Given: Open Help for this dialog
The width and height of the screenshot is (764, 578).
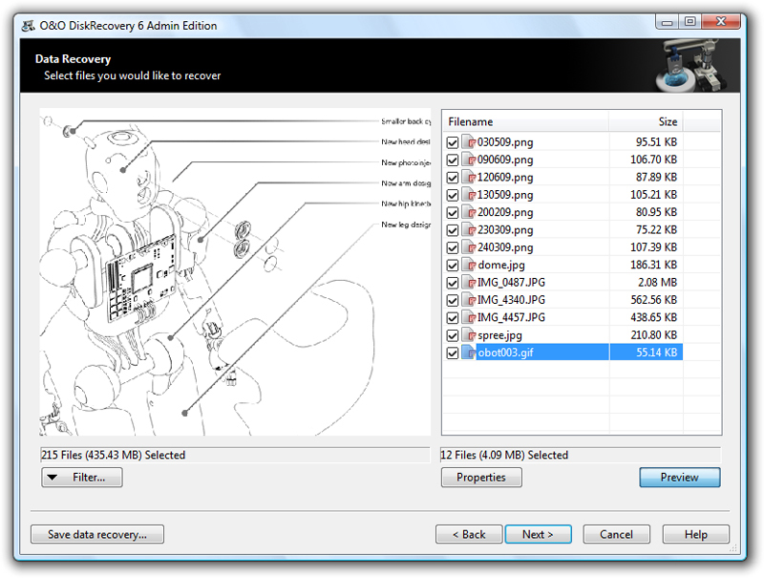Looking at the screenshot, I should click(x=696, y=535).
